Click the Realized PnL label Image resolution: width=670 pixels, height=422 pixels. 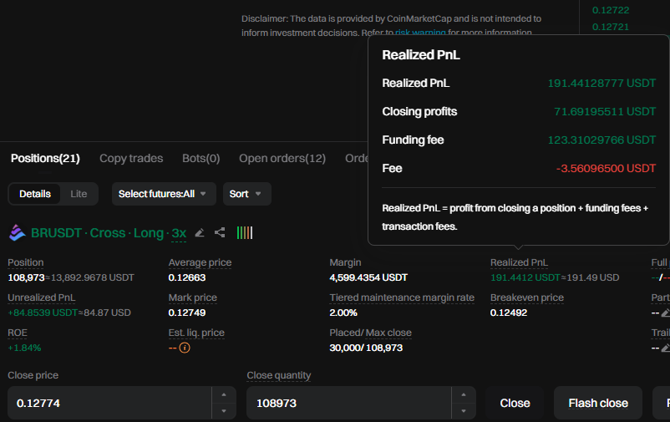[519, 262]
